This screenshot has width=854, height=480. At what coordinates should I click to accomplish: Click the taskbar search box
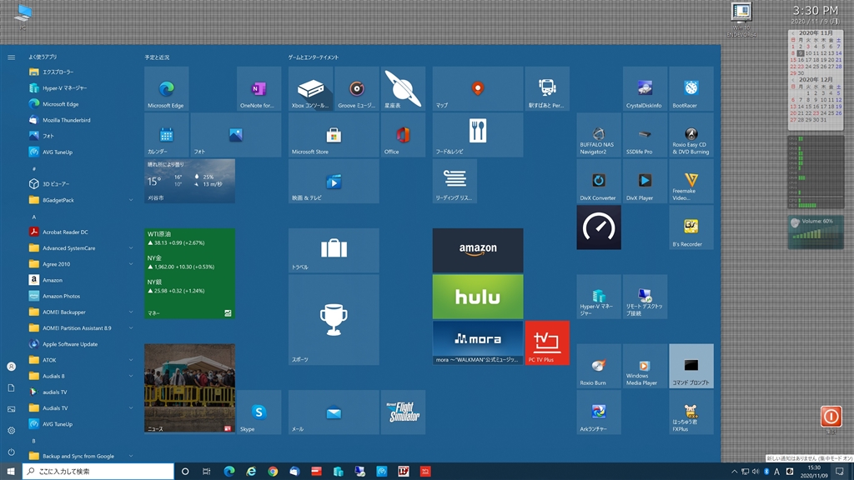pos(98,472)
